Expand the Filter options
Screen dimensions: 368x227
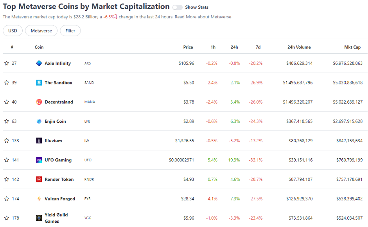tap(70, 31)
